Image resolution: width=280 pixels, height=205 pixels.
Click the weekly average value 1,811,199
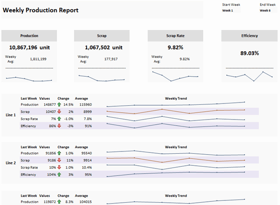(x=38, y=59)
